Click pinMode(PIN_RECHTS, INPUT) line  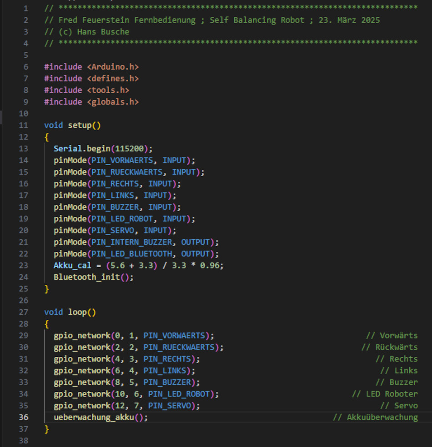click(x=117, y=184)
